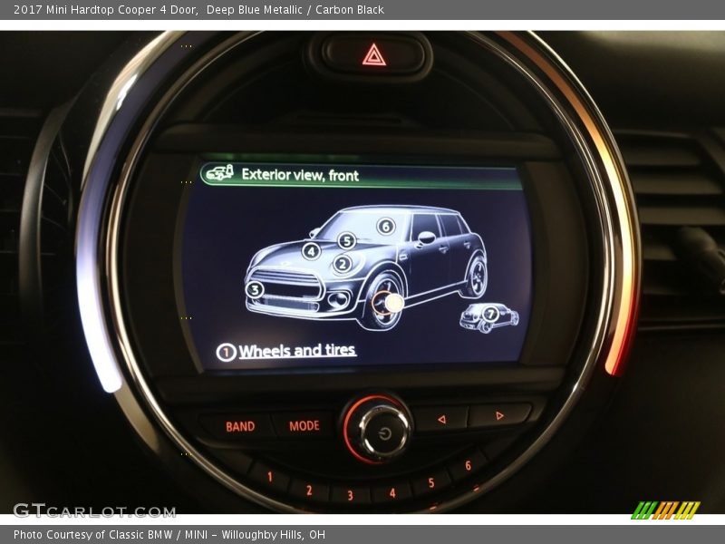725x544 pixels.
Task: Select marker 6 on the windshield
Action: click(386, 226)
